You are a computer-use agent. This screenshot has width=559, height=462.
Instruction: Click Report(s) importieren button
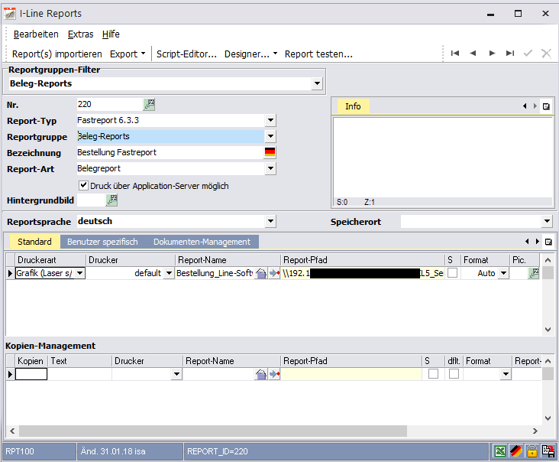[57, 54]
